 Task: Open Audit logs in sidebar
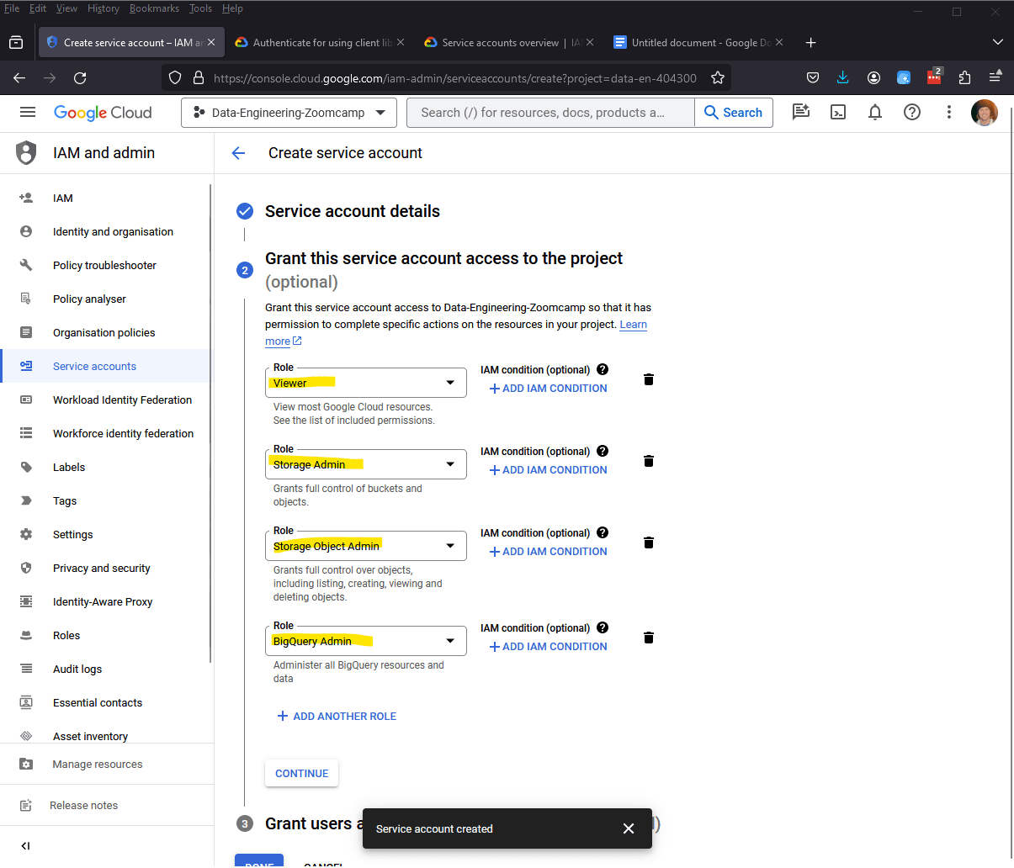click(106, 670)
